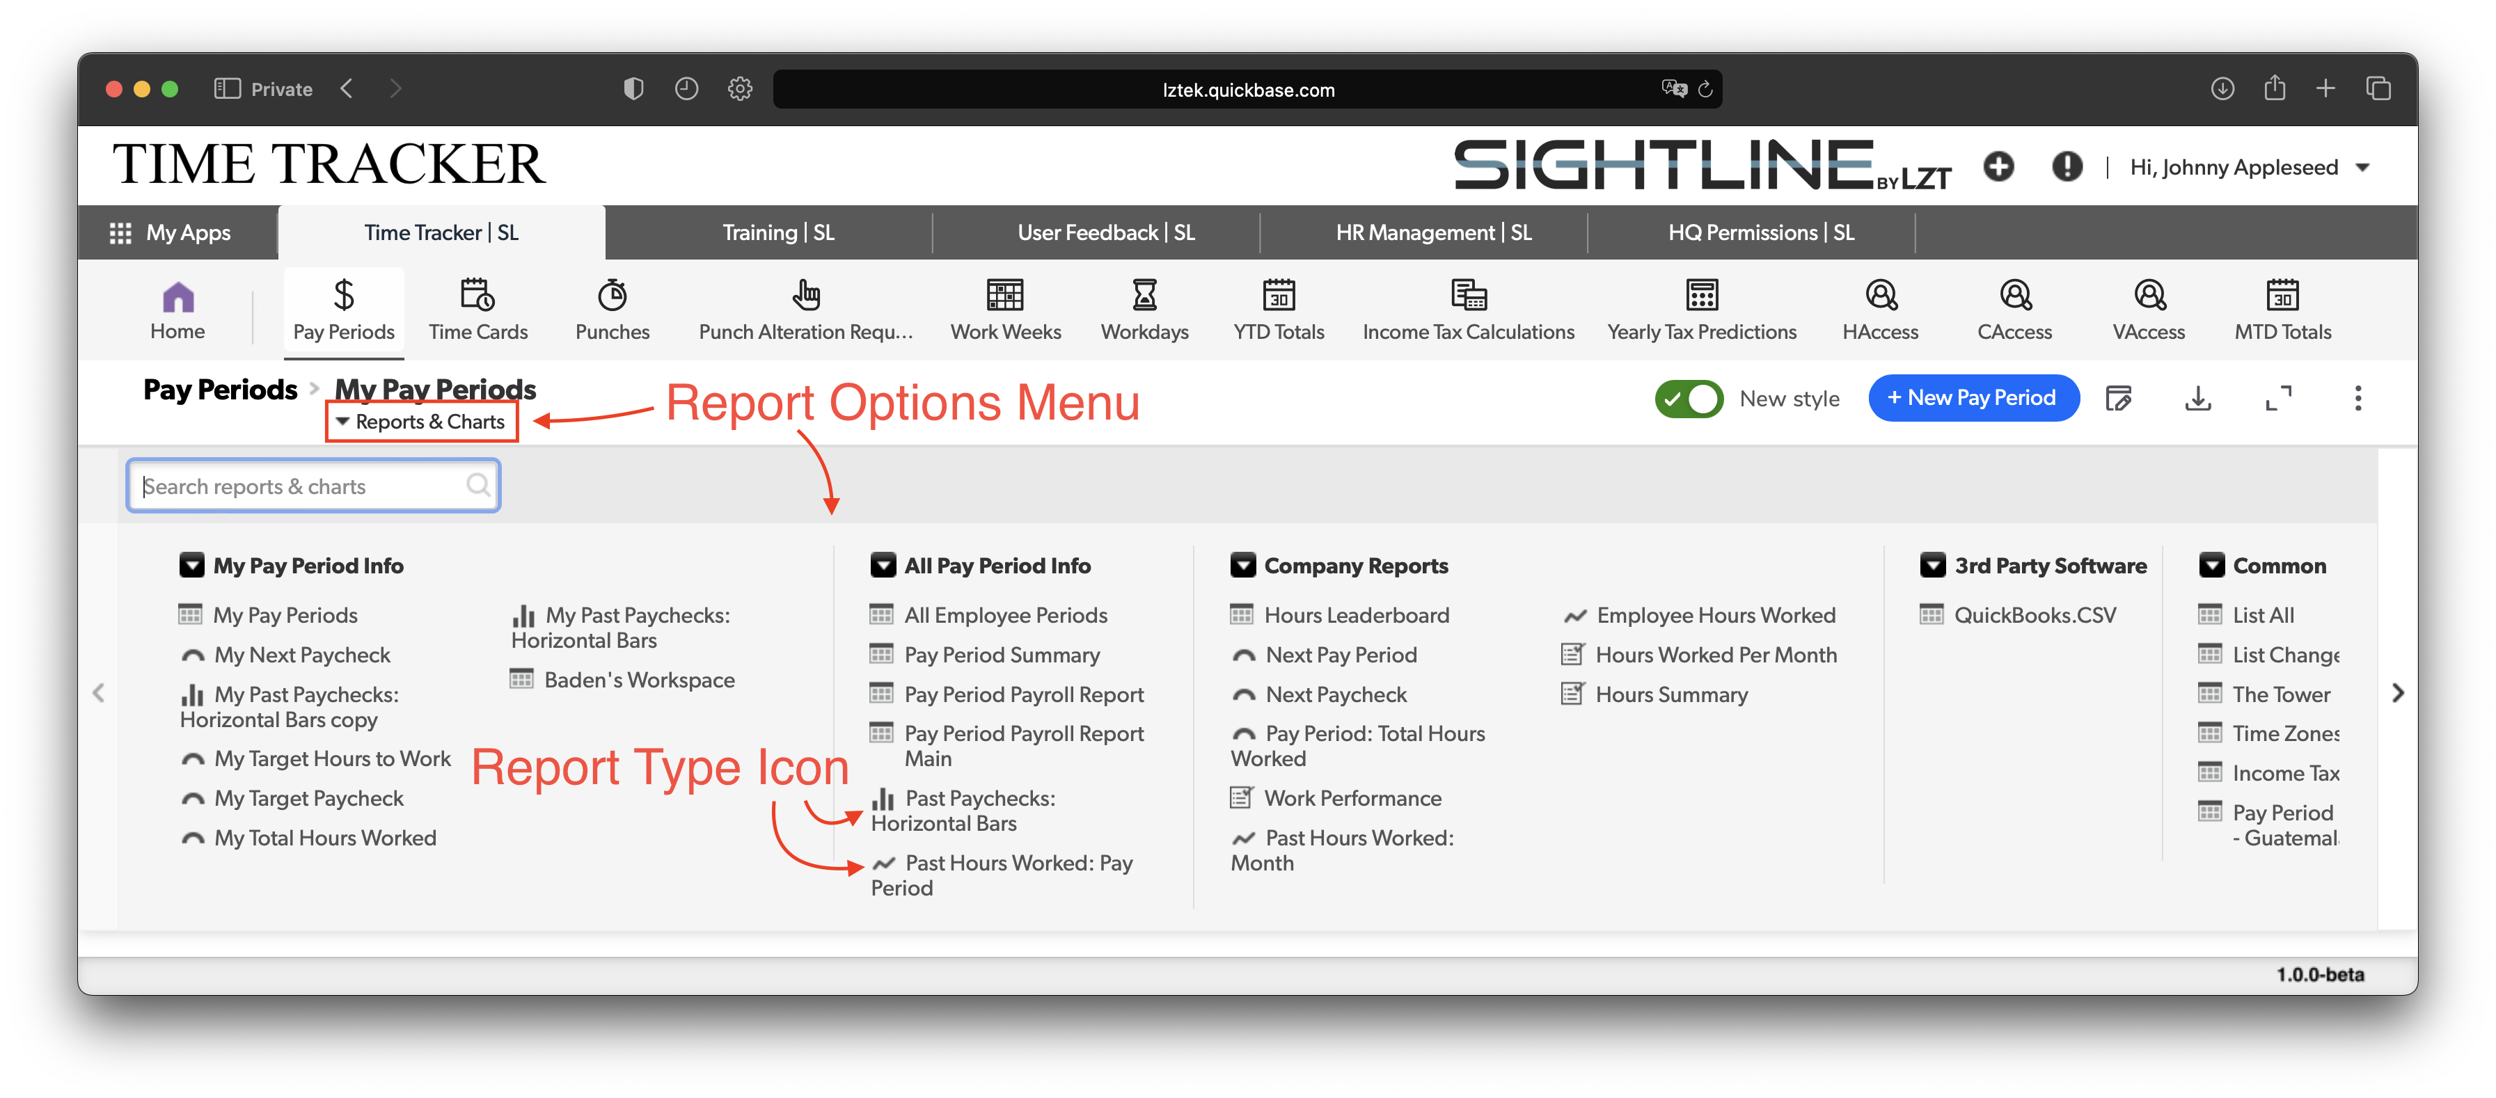
Task: Open Income Tax Calculations icon
Action: tap(1467, 294)
